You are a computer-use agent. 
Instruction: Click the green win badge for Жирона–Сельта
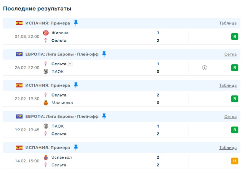[x=235, y=37]
